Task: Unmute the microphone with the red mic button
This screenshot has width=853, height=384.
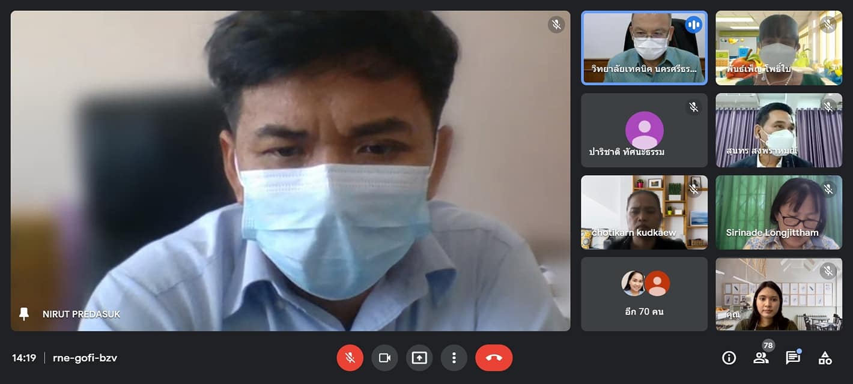Action: click(350, 358)
